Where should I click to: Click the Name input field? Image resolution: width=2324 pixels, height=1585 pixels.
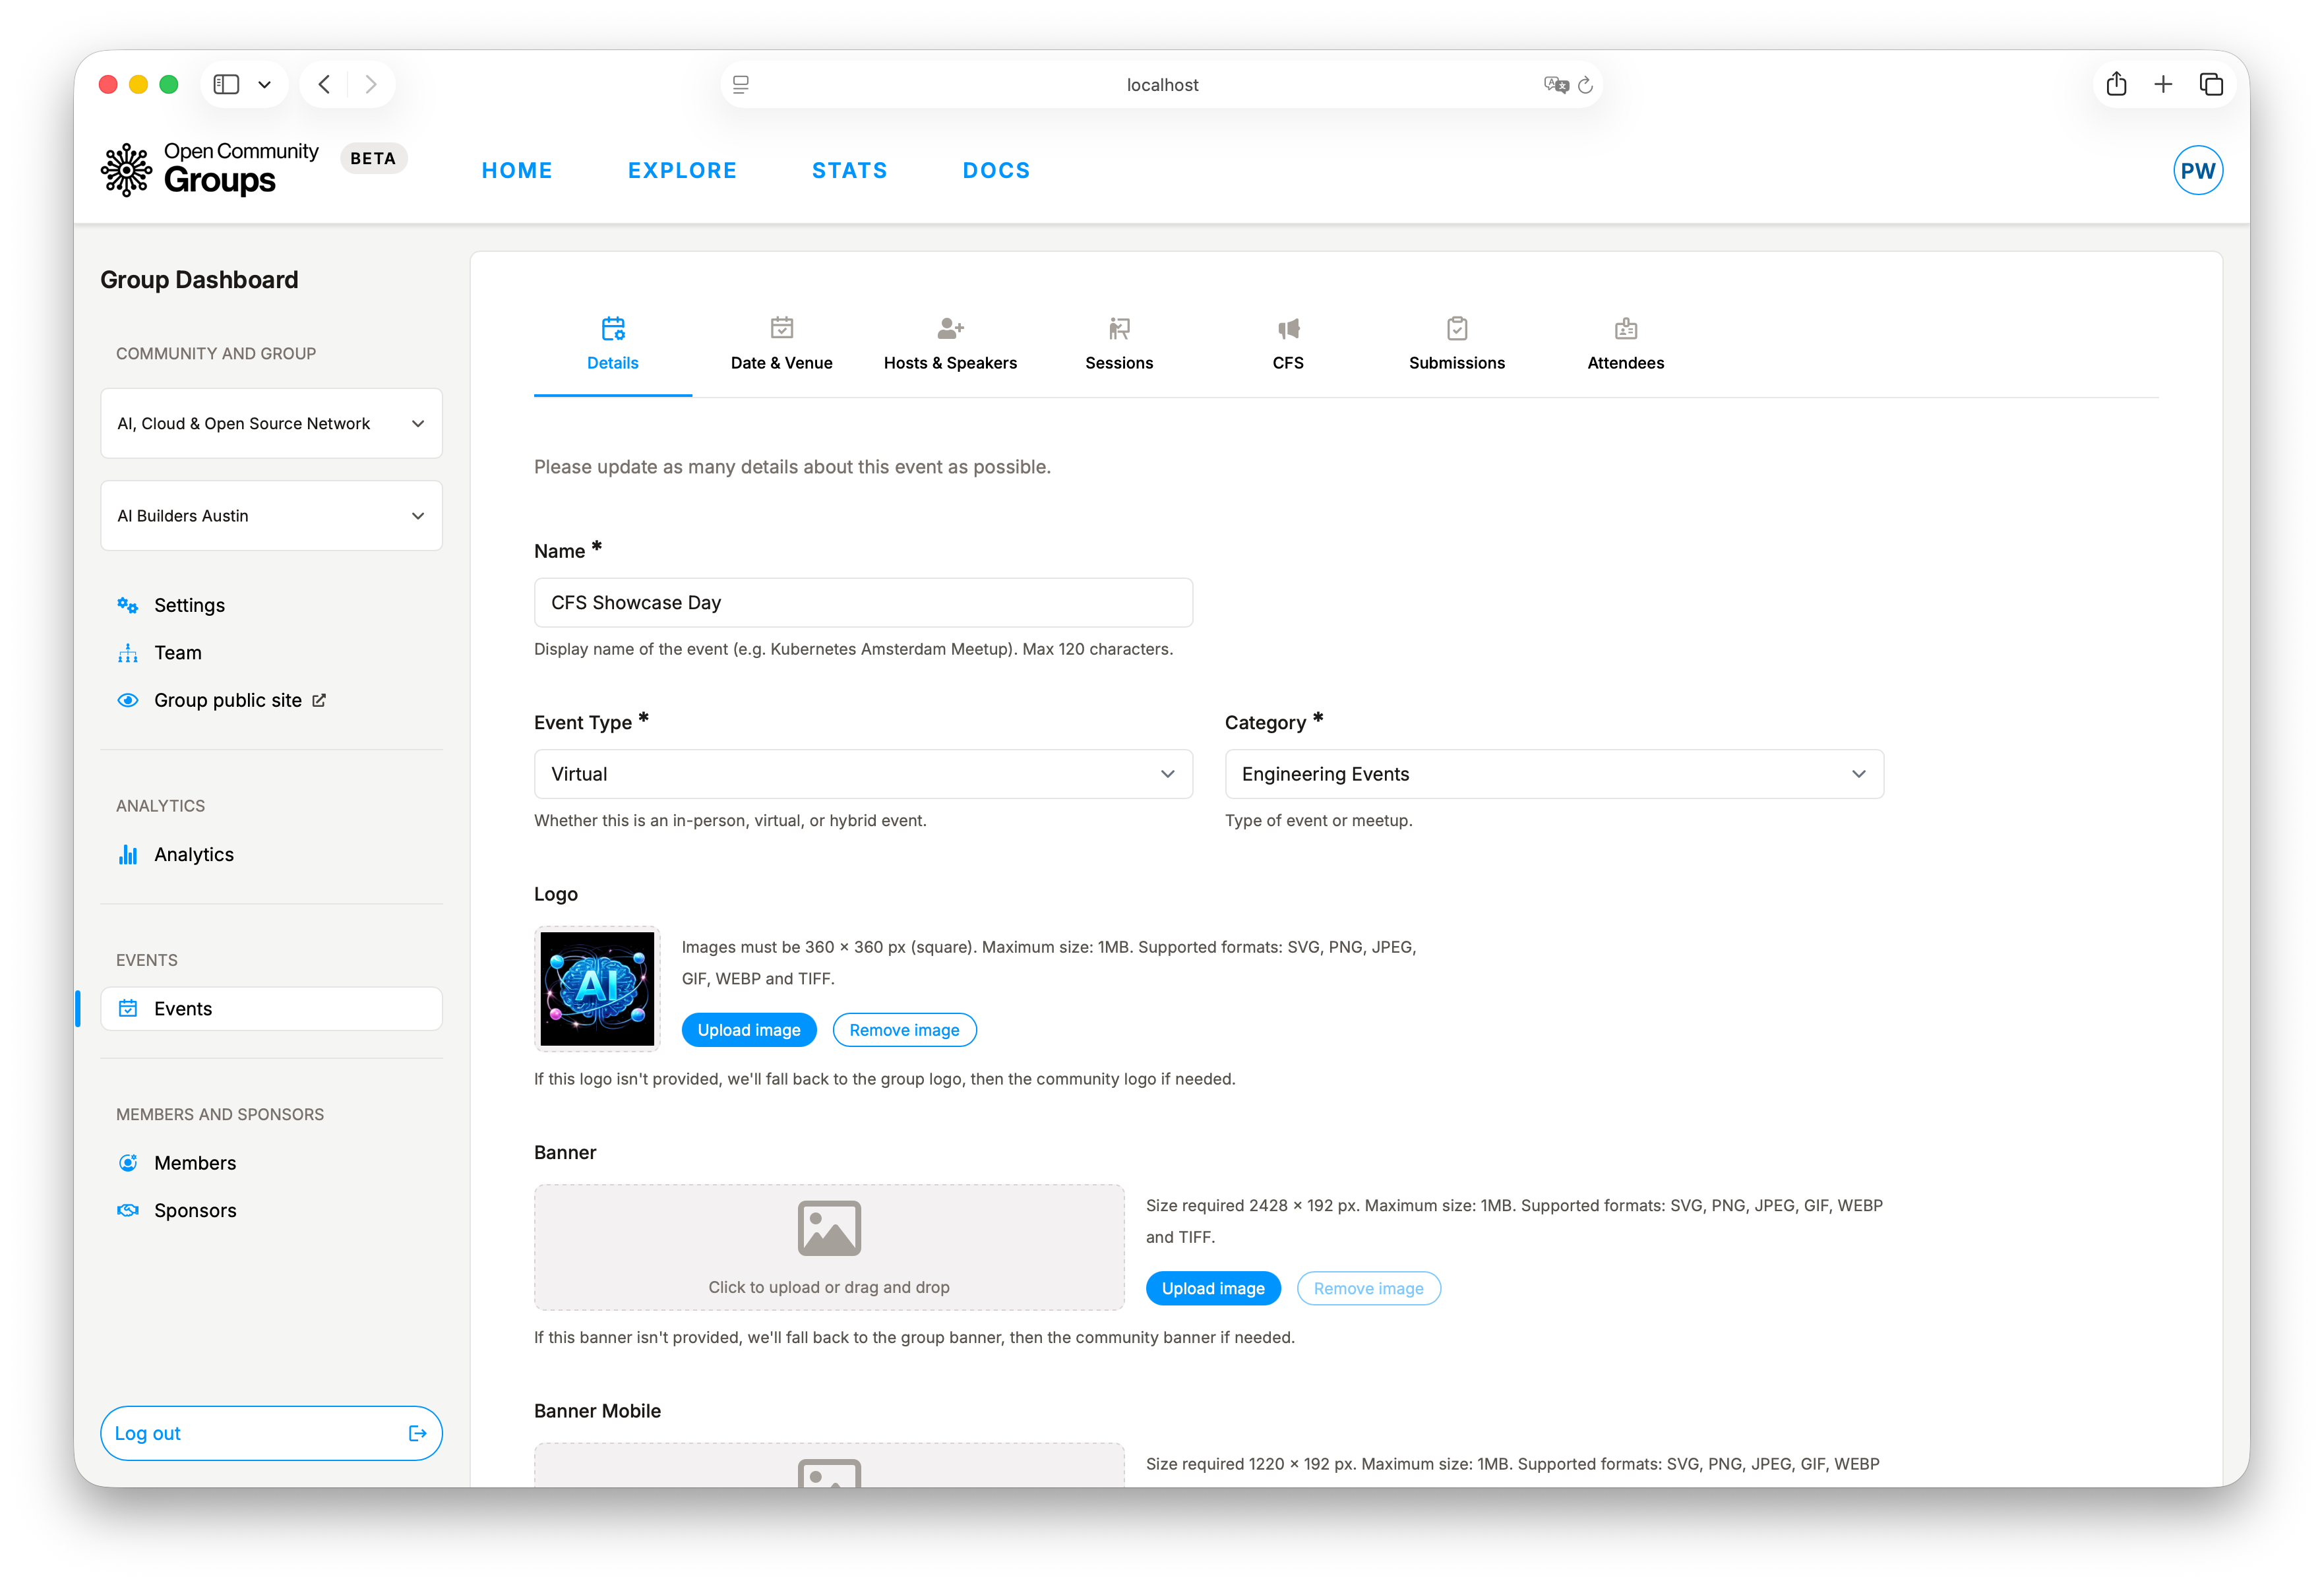tap(863, 602)
